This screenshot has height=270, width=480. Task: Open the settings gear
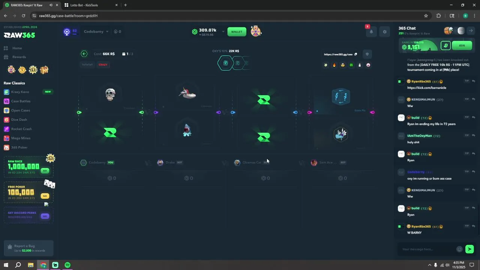(385, 32)
